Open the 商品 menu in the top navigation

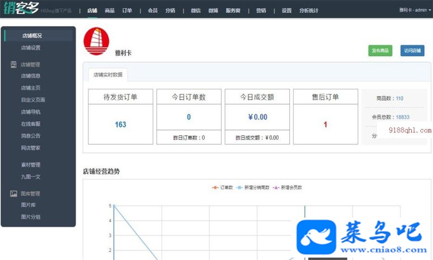pyautogui.click(x=110, y=11)
